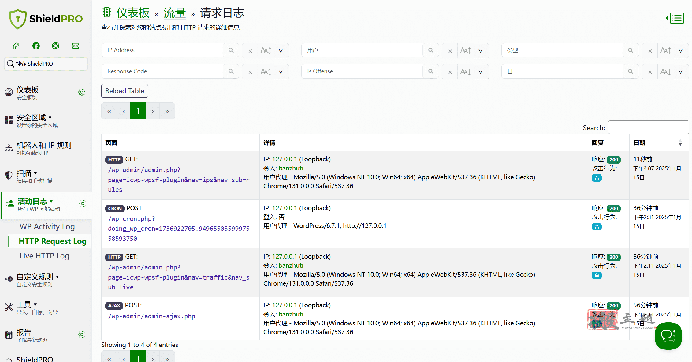The width and height of the screenshot is (692, 362).
Task: Open the Facebook icon link
Action: [36, 46]
